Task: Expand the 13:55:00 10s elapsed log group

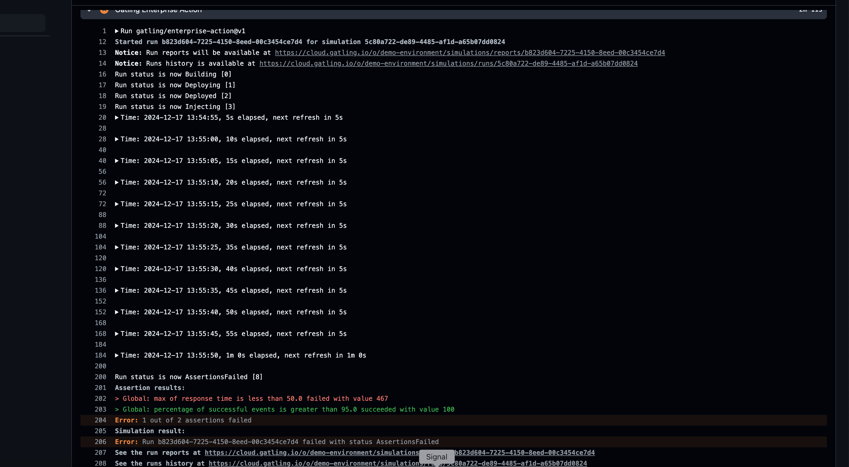Action: tap(117, 139)
